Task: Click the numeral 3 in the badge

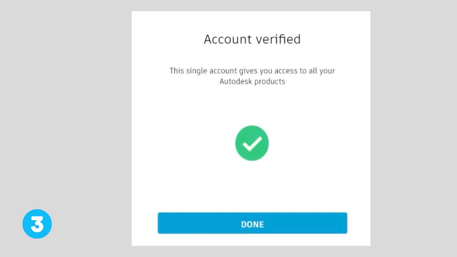Action: tap(37, 224)
